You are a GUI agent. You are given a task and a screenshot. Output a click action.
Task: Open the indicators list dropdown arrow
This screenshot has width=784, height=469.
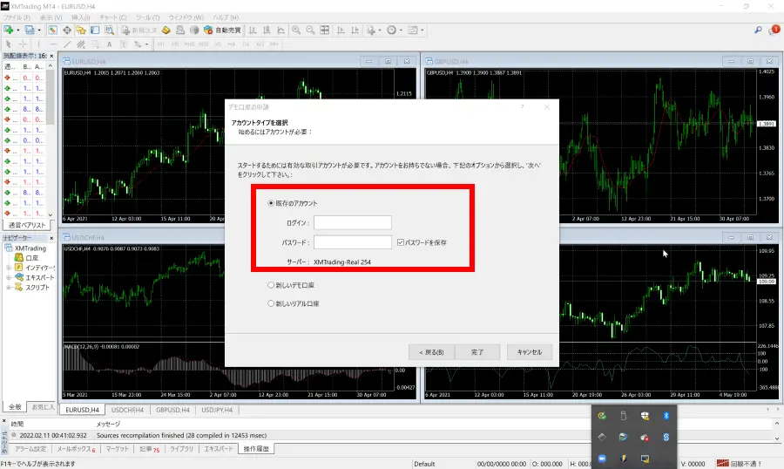380,30
